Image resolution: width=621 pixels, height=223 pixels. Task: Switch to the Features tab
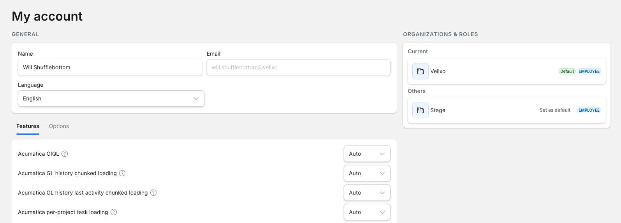pyautogui.click(x=28, y=126)
